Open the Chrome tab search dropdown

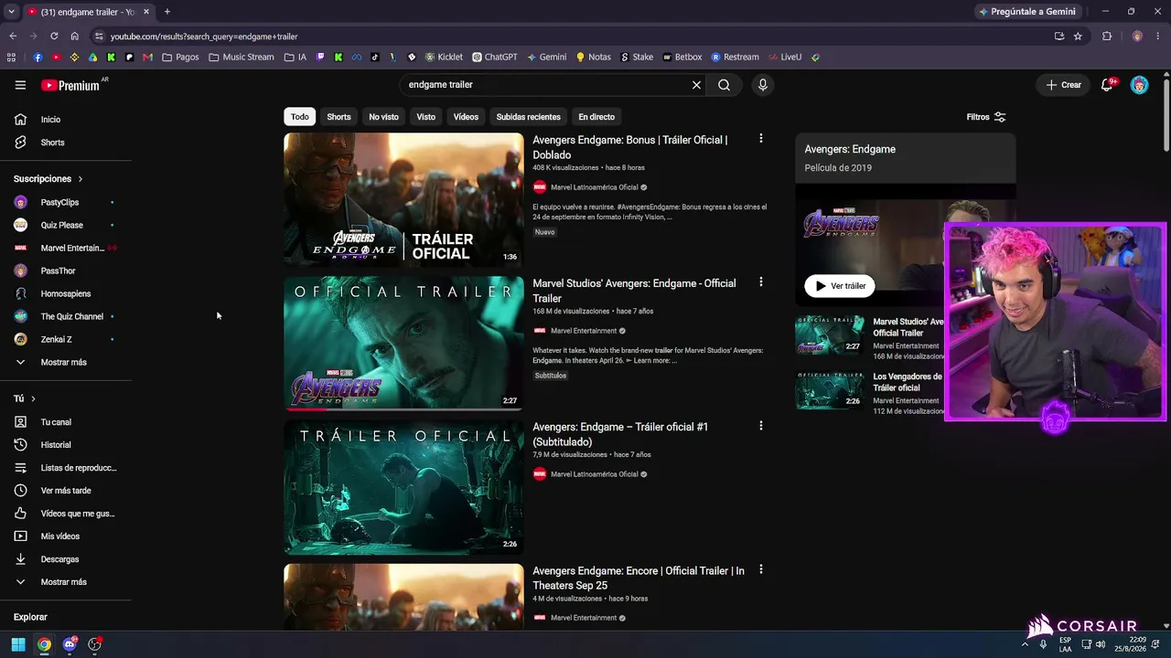click(11, 12)
